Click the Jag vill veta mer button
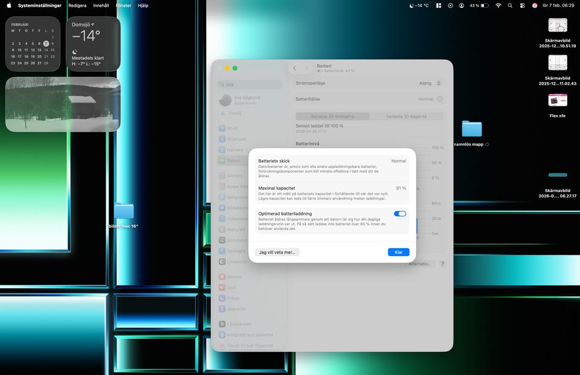This screenshot has height=375, width=580. coord(277,252)
